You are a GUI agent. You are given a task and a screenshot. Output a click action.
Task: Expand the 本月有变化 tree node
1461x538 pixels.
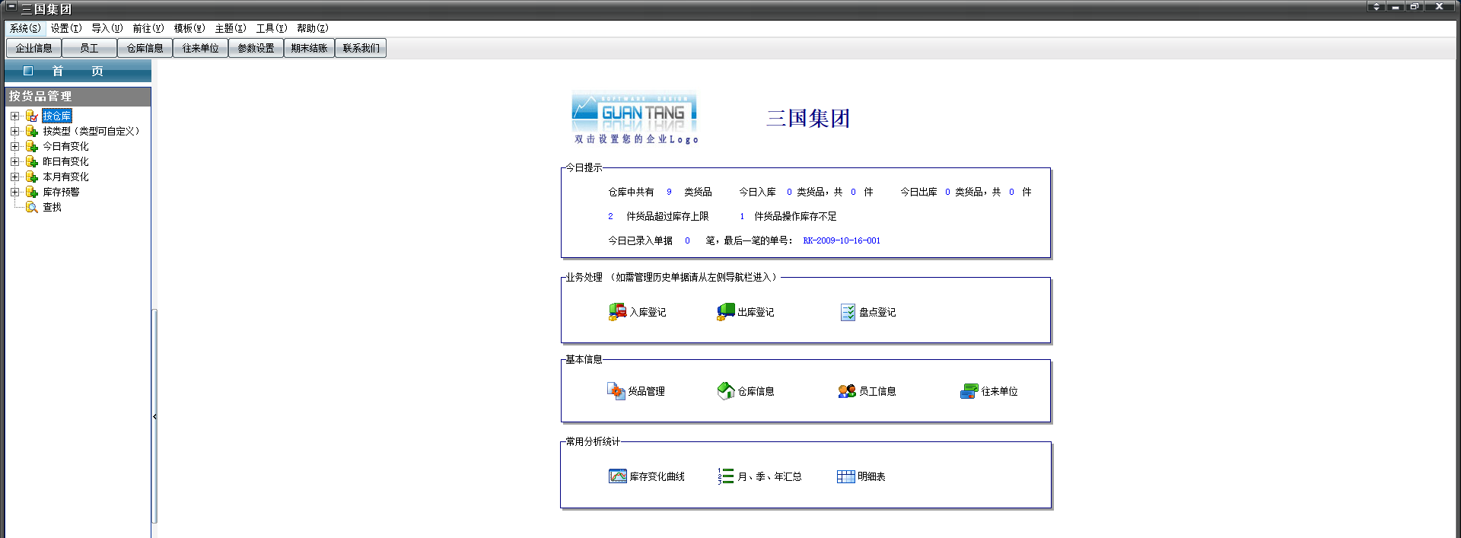click(x=14, y=177)
